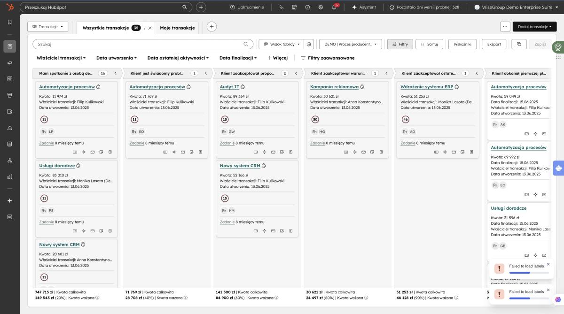Click Zadanie link on Kampania reklamowa card
This screenshot has width=564, height=314.
tap(317, 143)
